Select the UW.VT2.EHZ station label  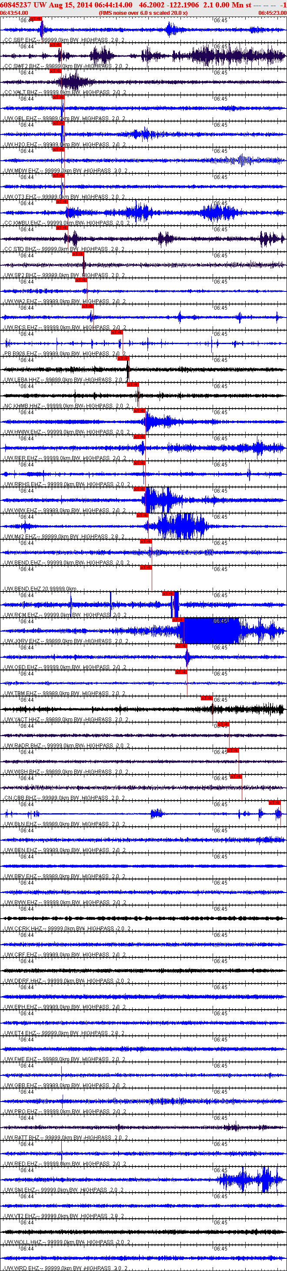64,1217
